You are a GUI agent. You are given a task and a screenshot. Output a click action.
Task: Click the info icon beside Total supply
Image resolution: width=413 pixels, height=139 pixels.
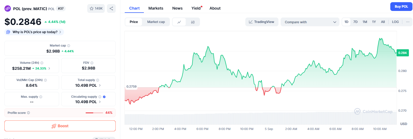tap(98, 80)
